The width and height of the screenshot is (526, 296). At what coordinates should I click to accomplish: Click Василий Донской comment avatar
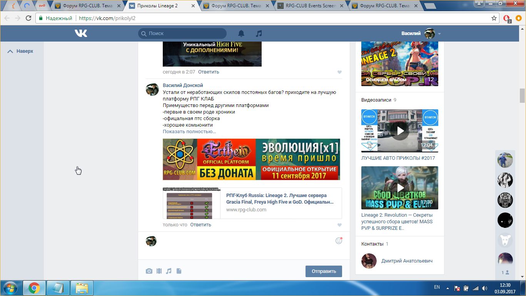tap(152, 89)
